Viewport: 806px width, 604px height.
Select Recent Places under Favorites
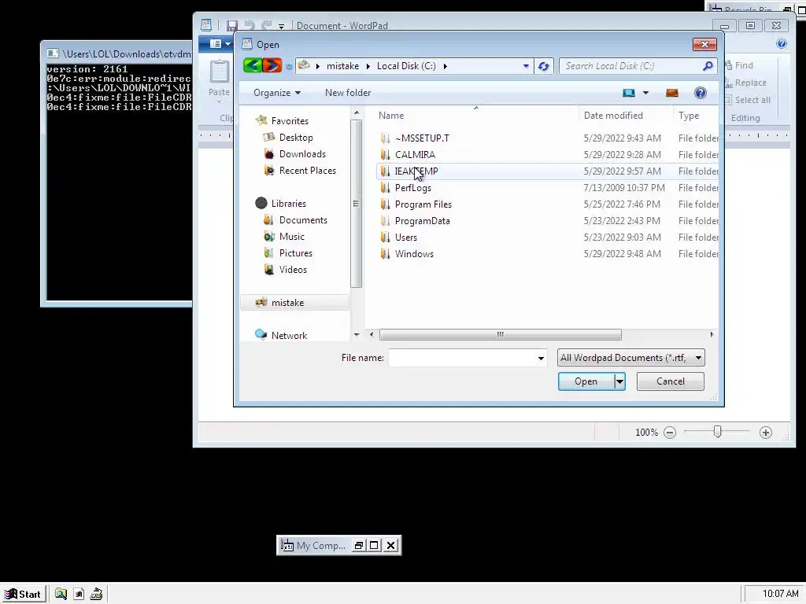tap(308, 171)
